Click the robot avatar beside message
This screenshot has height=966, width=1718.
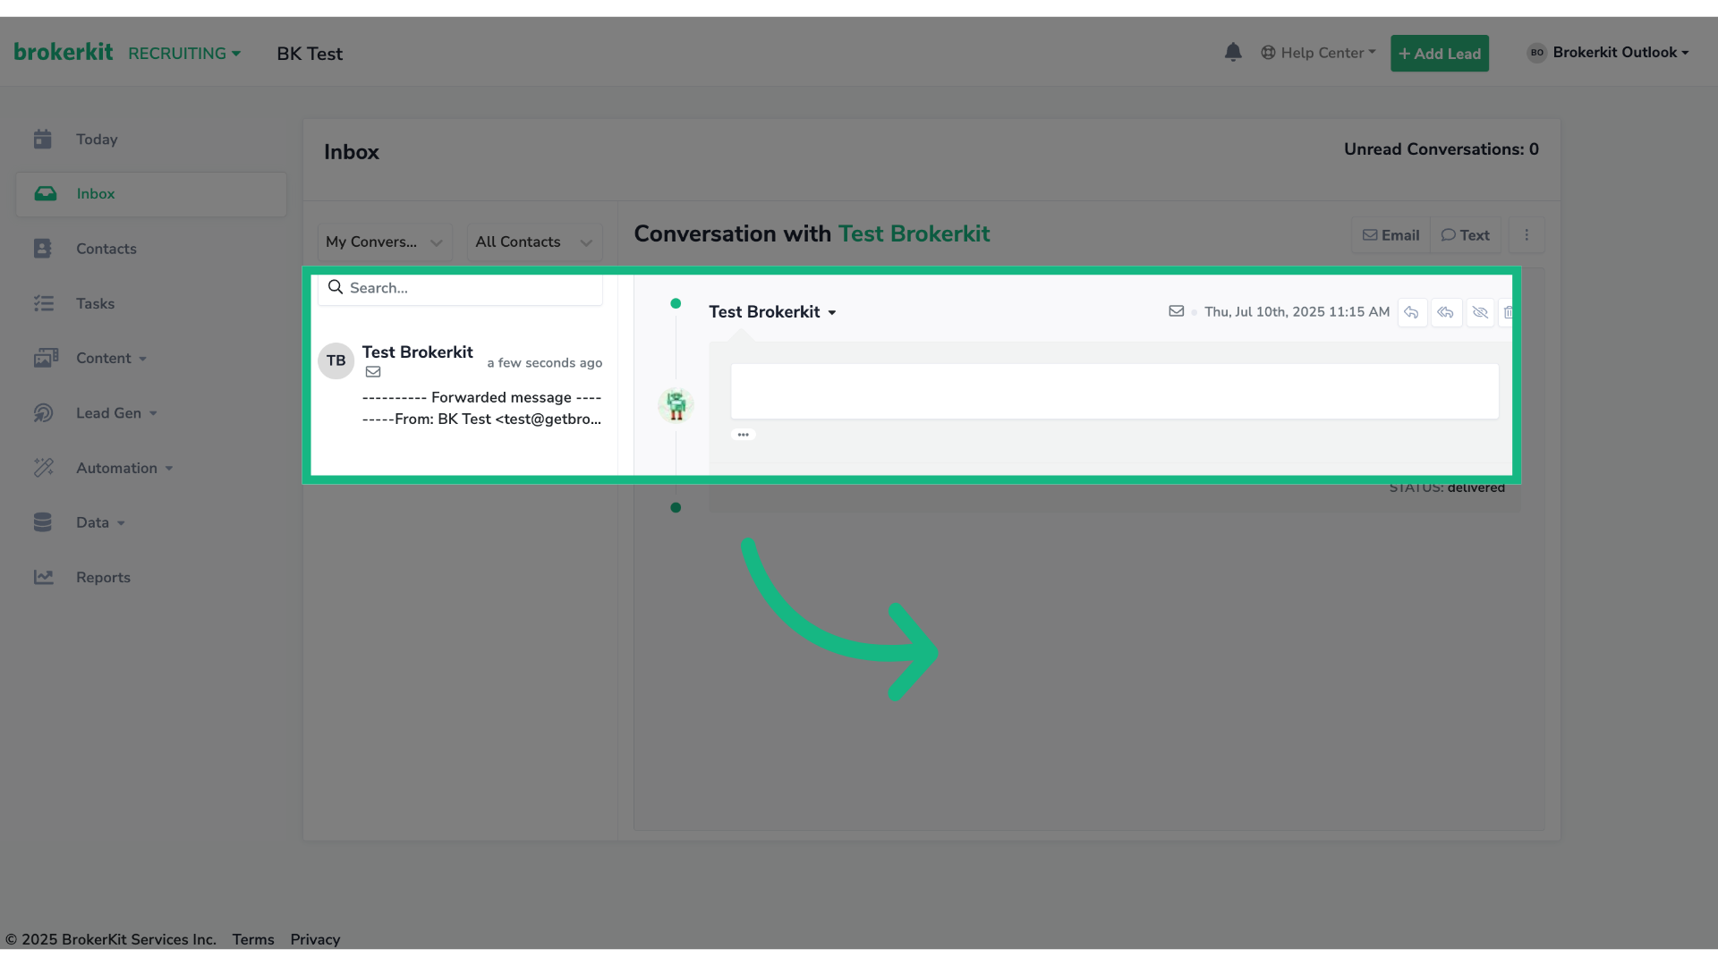coord(676,405)
